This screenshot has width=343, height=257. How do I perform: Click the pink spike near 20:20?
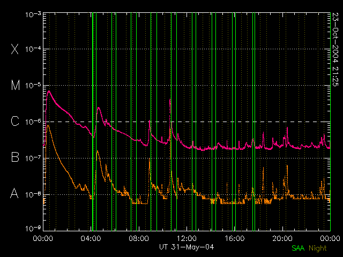click(x=287, y=128)
